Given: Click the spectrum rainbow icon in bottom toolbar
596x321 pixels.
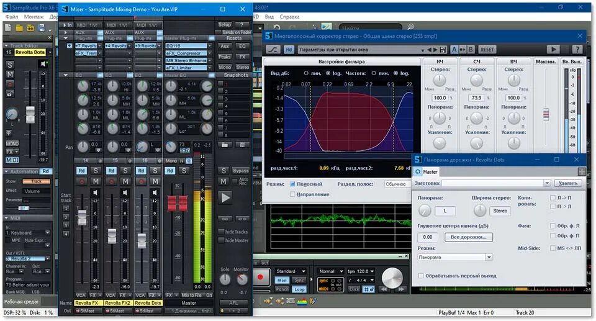Looking at the screenshot, I should pos(302,301).
